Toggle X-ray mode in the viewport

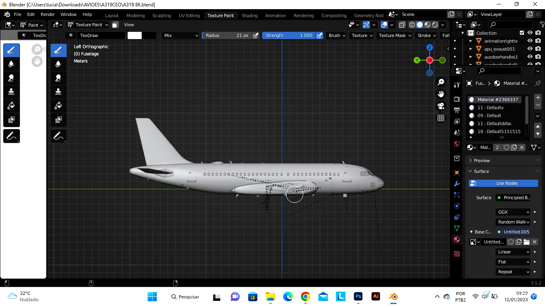click(x=402, y=25)
